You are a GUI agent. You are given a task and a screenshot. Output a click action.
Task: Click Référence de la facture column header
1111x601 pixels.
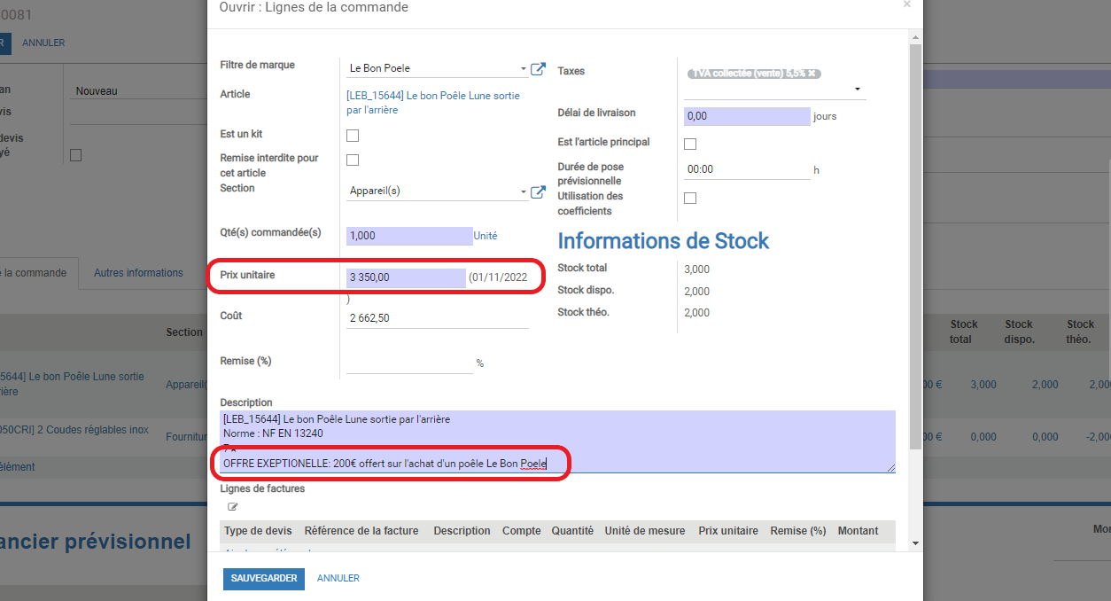[361, 531]
